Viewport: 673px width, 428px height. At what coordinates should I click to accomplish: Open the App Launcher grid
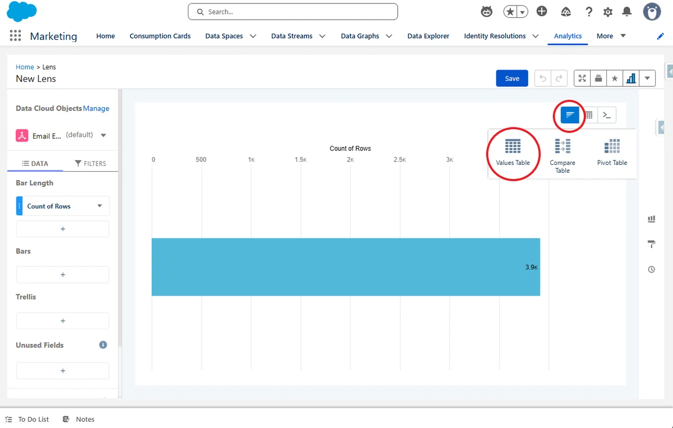click(x=15, y=36)
